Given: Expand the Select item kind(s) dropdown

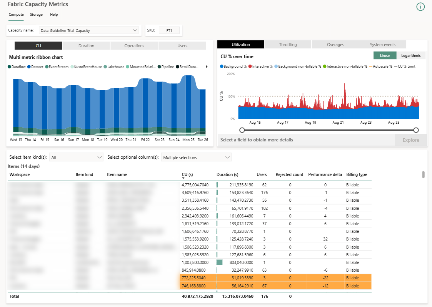Looking at the screenshot, I should coord(76,157).
